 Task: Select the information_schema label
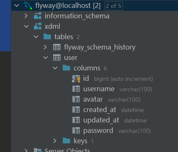click(x=77, y=16)
